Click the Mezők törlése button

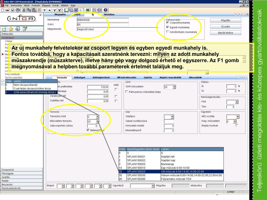click(226, 33)
